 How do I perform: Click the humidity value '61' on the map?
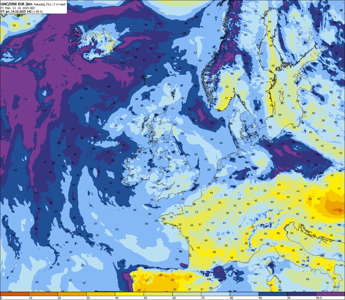(x=319, y=199)
